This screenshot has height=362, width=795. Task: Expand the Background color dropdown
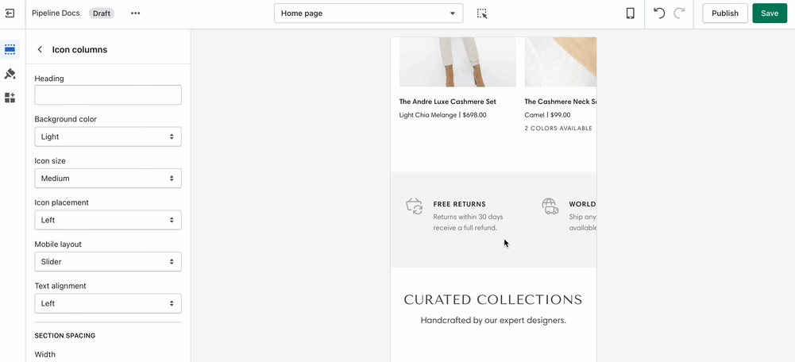click(108, 137)
